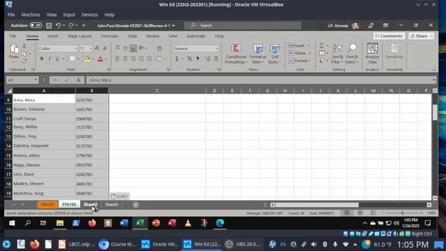The height and width of the screenshot is (251, 446).
Task: Click the Fill Color bucket icon
Action: [x=87, y=59]
